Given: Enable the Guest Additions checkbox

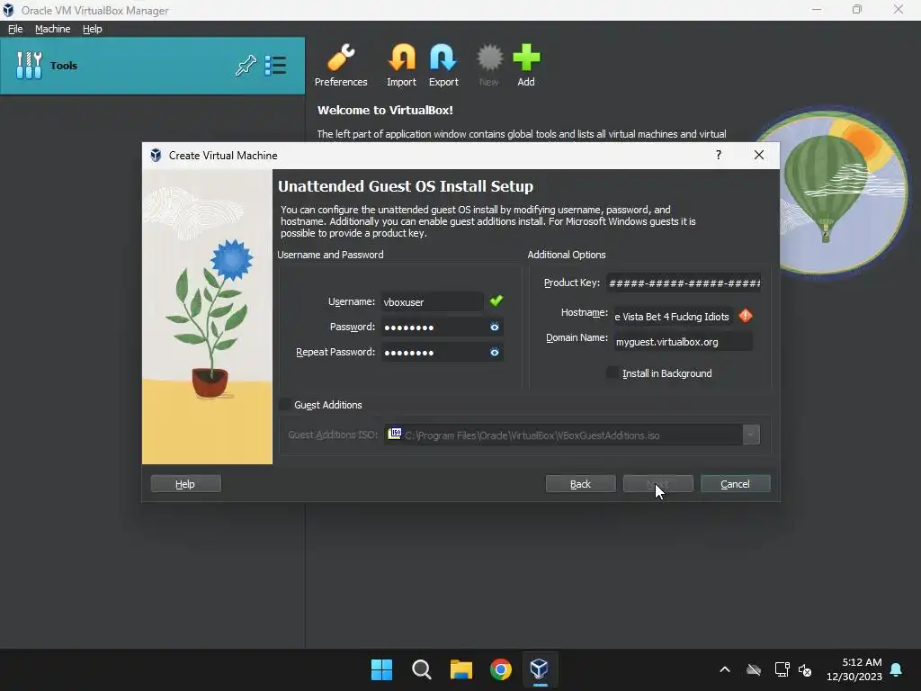Looking at the screenshot, I should (x=285, y=404).
